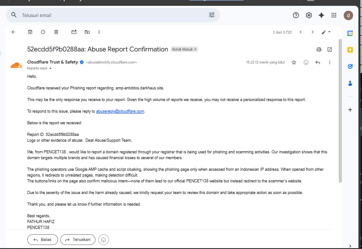Screen dimensions: 362x249
Task: Click the subject line Abuse Report Confirmation
Action: pos(97,49)
